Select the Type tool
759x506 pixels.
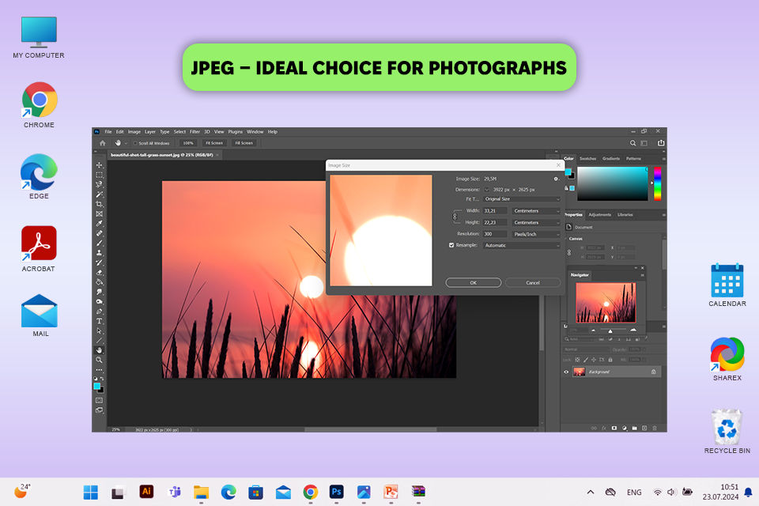point(100,321)
